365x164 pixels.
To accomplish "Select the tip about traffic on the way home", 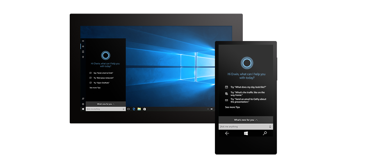I will click(248, 94).
